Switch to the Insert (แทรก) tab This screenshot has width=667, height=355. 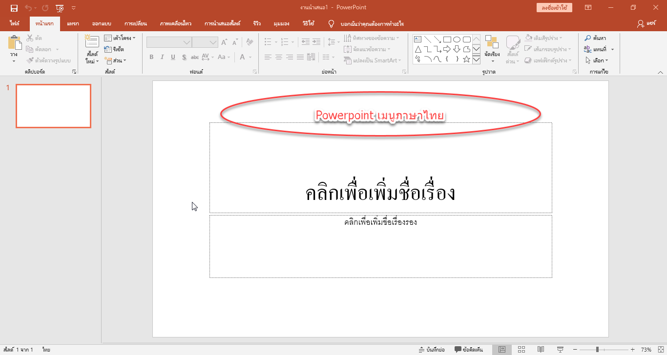73,23
